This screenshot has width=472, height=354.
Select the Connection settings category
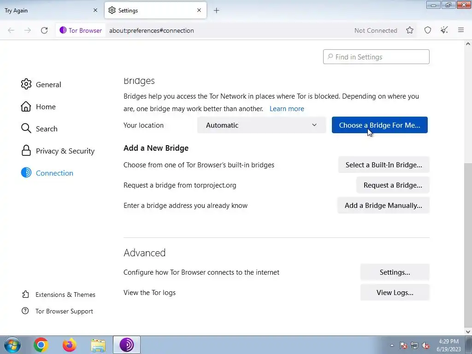47,173
